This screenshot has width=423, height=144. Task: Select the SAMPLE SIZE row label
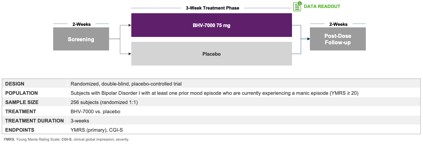pos(22,102)
